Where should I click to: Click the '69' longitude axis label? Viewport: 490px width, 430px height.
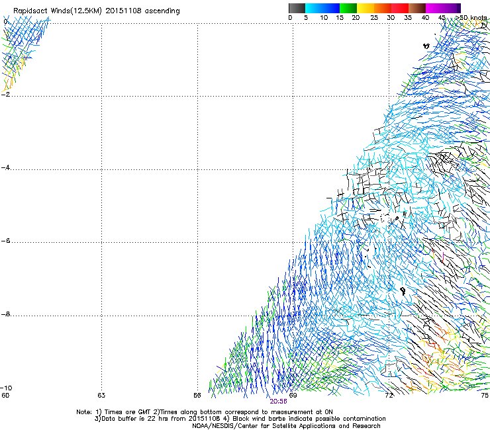coord(293,396)
